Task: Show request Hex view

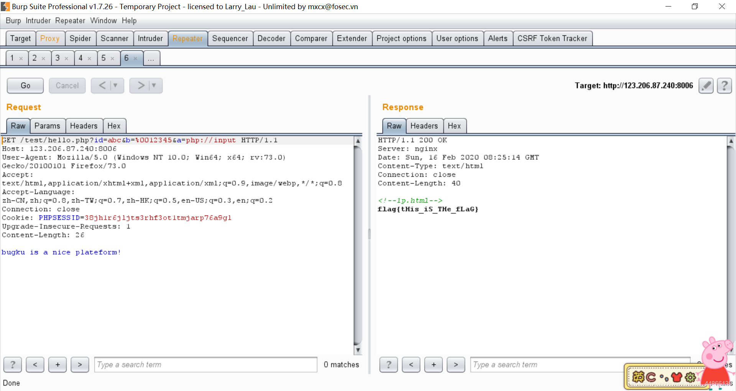Action: point(114,126)
